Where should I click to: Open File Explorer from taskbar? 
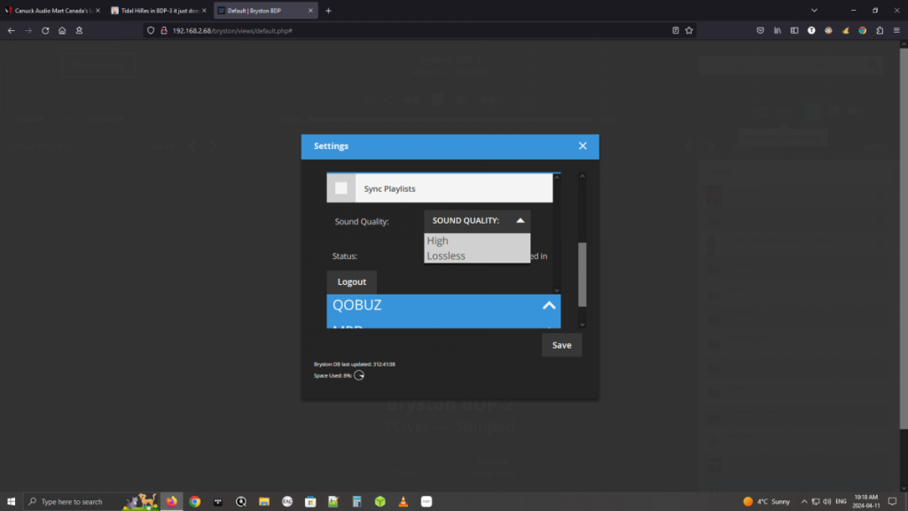(264, 502)
